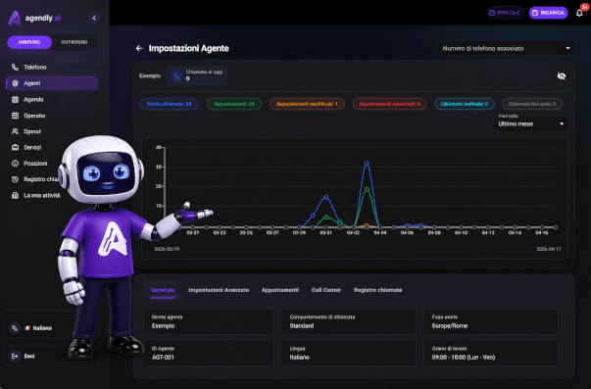591x389 pixels.
Task: Open the Agenti menu item
Action: coord(52,83)
